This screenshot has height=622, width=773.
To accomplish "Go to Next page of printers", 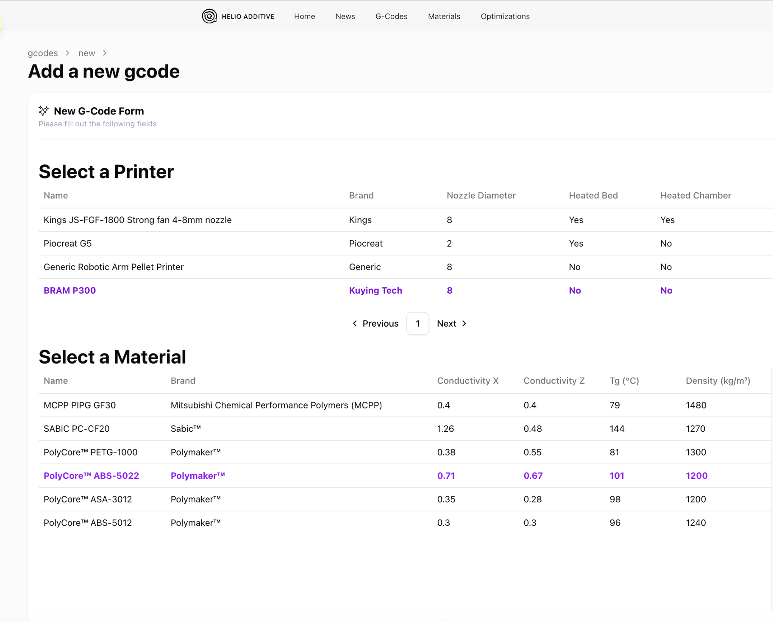I will point(452,323).
